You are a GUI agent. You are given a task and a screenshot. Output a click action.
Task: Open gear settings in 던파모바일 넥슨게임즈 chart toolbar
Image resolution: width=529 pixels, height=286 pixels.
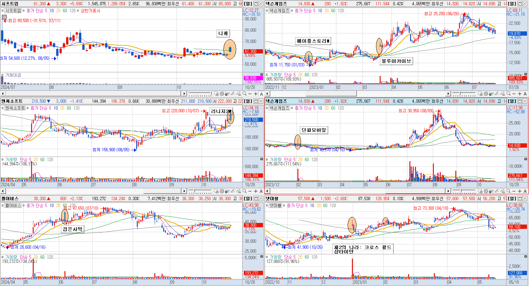(x=486, y=191)
